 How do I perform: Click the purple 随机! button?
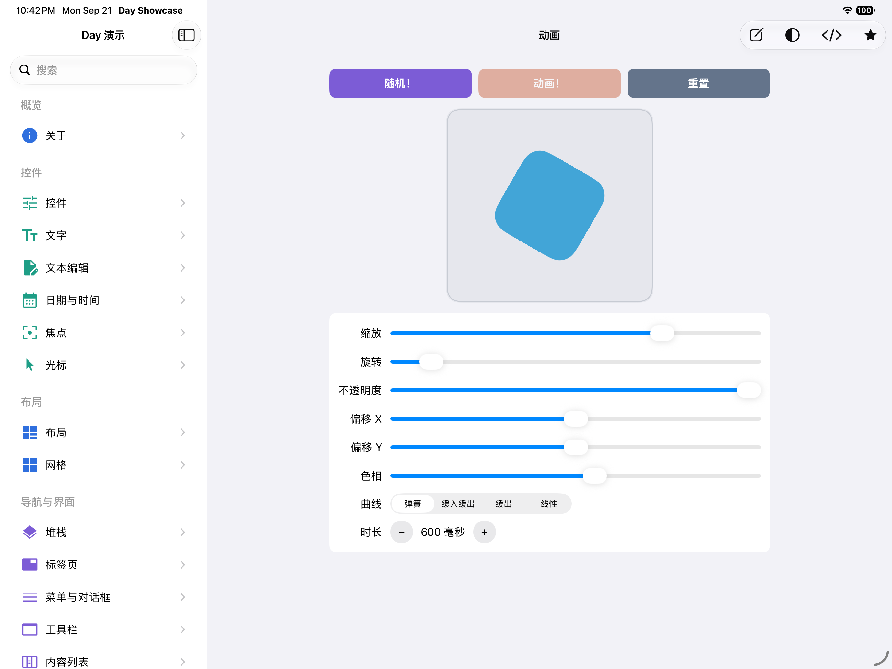coord(400,83)
